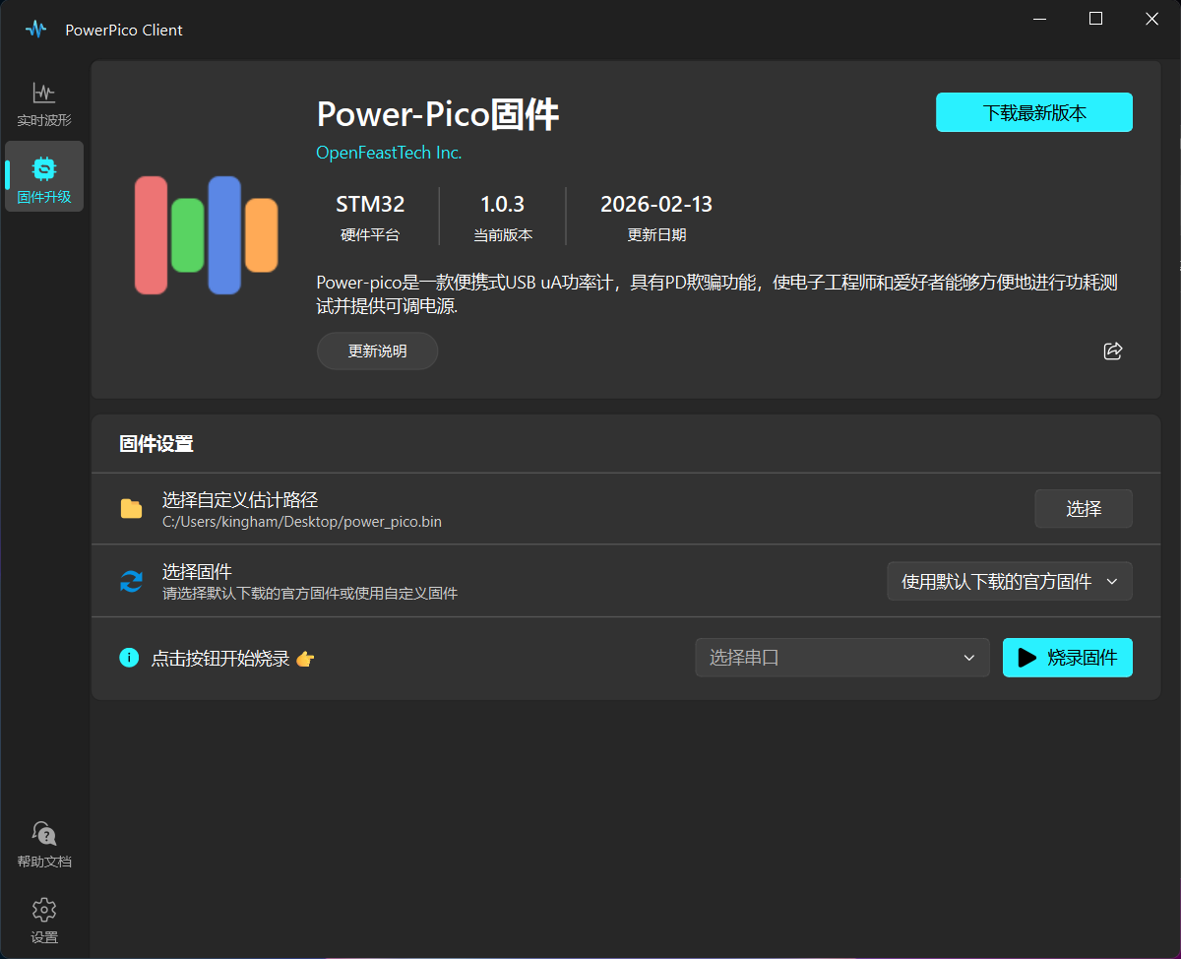Viewport: 1181px width, 959px height.
Task: Maximize the PowerPico Client window
Action: 1095,19
